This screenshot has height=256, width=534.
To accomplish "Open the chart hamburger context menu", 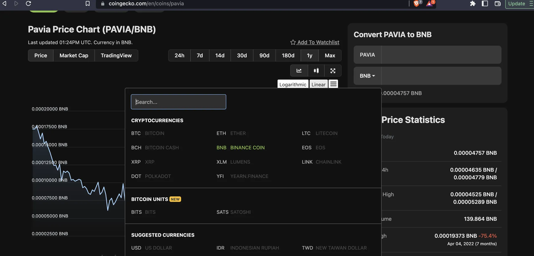I will 333,84.
